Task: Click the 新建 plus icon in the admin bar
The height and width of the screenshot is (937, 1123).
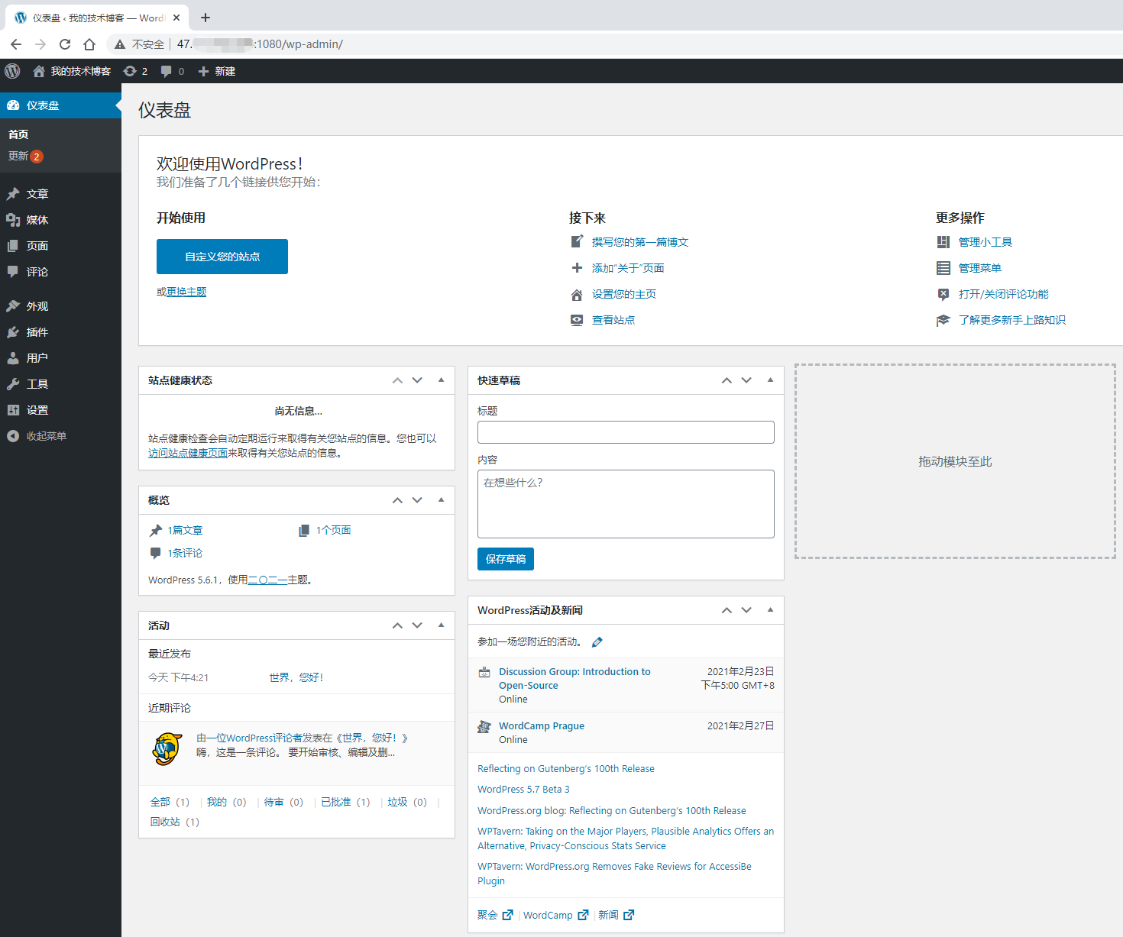Action: click(202, 71)
